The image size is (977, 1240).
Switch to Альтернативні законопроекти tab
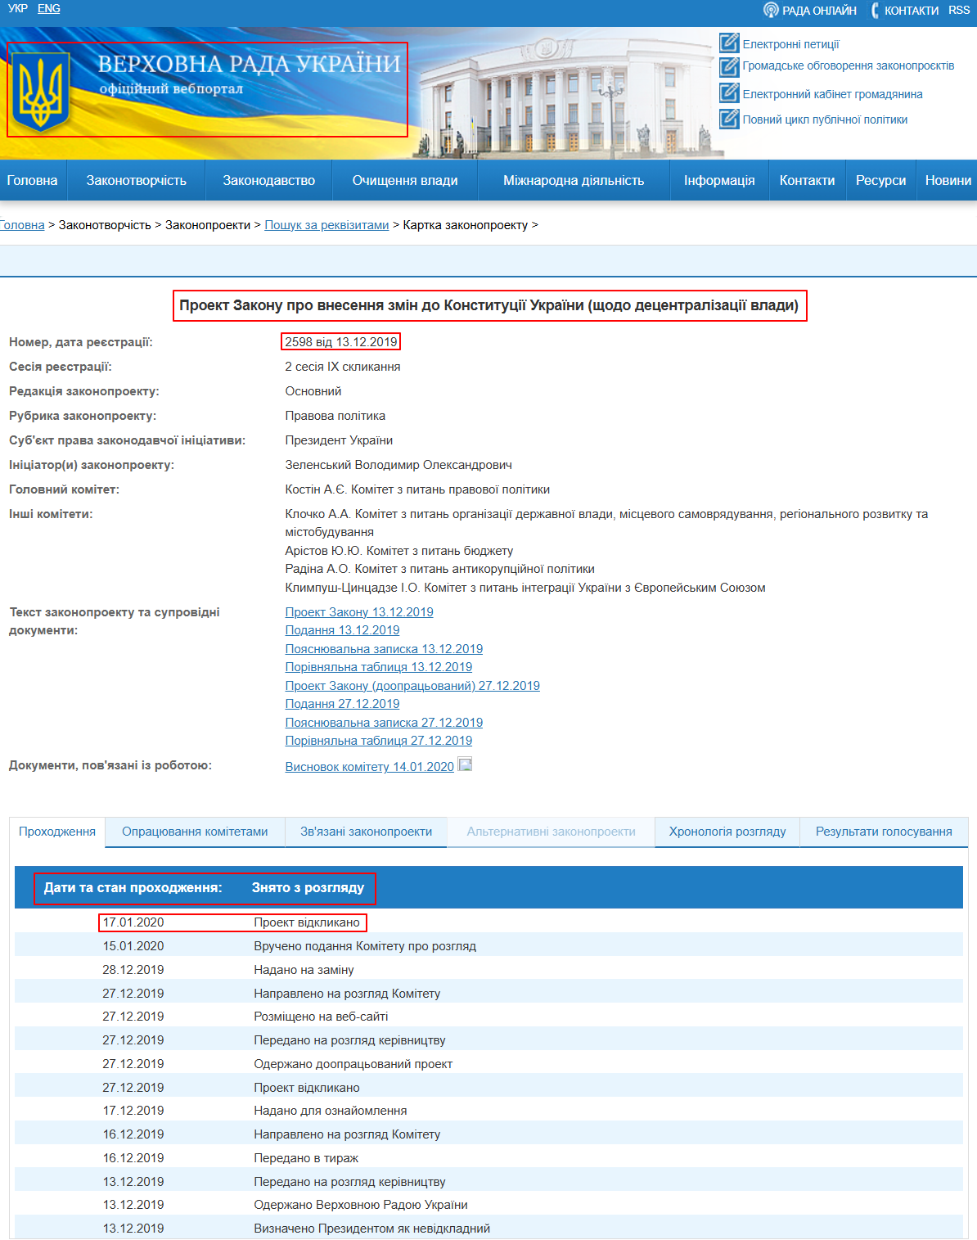pyautogui.click(x=551, y=832)
